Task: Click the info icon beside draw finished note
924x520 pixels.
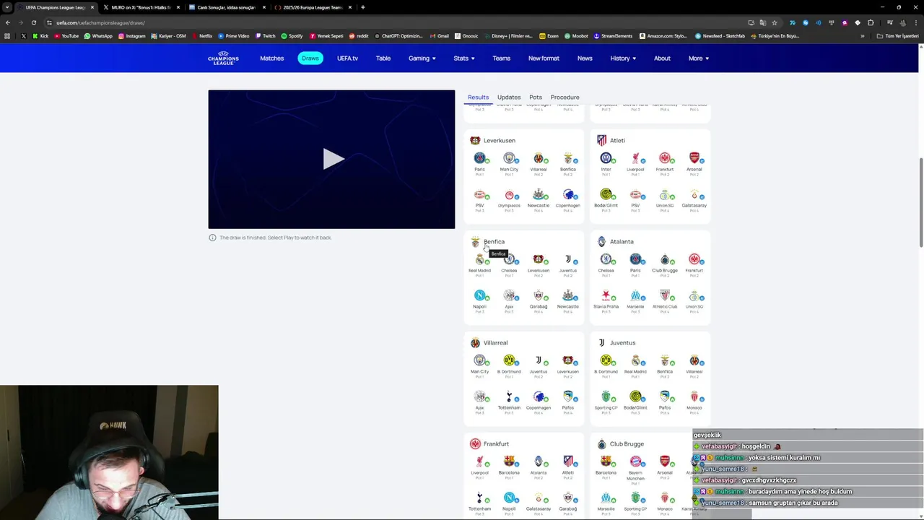Action: (x=212, y=238)
